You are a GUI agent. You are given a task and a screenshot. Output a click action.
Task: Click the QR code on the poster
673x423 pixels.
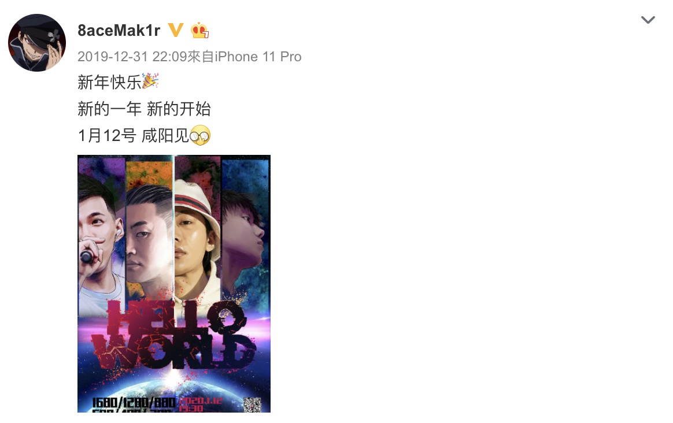(x=252, y=405)
